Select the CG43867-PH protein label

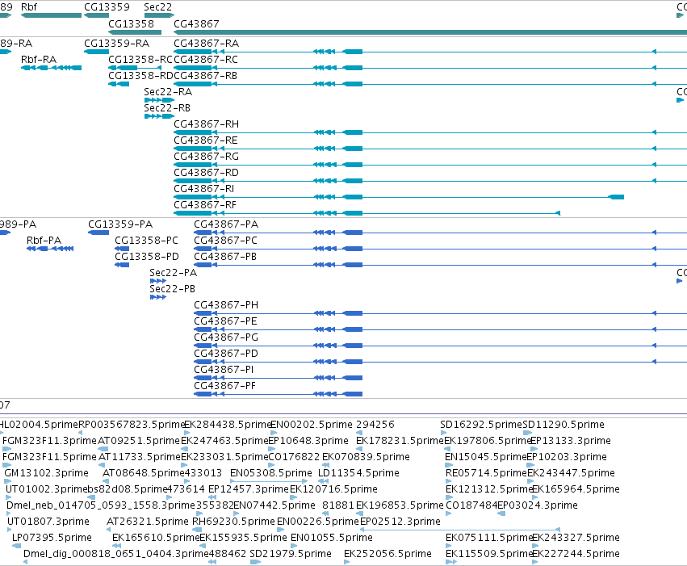(226, 305)
